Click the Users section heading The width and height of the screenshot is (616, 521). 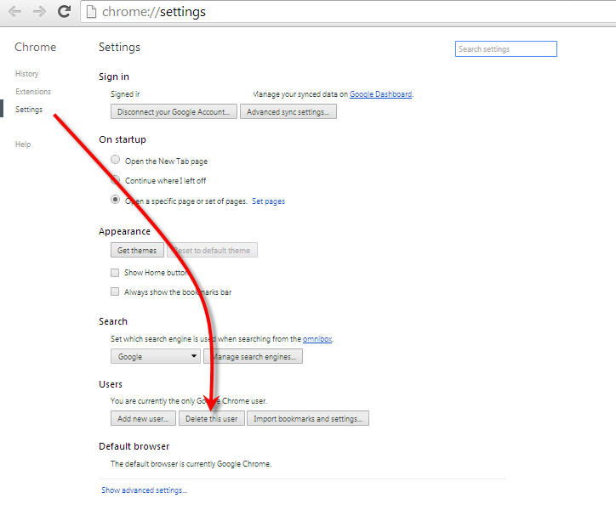click(111, 384)
